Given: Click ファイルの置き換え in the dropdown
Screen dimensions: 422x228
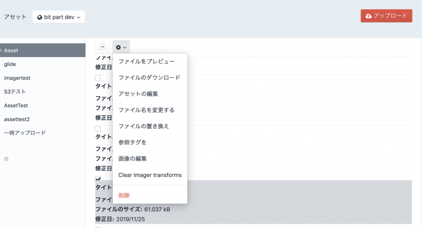Looking at the screenshot, I should [x=143, y=126].
